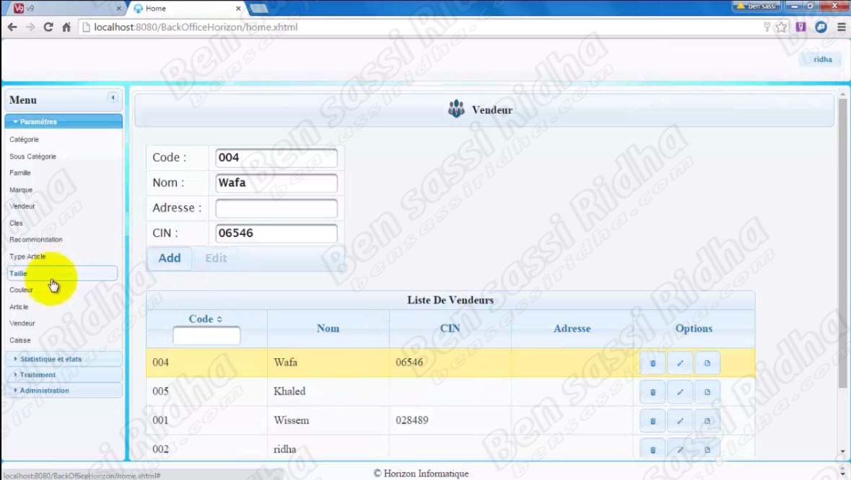Expand the Traitement menu section
The image size is (851, 480).
tap(38, 375)
